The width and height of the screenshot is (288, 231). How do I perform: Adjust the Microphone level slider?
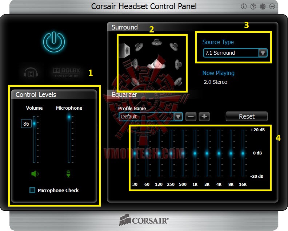(69, 117)
